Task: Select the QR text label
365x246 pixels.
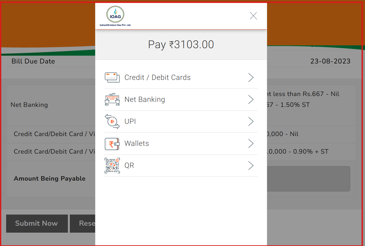Action: point(129,166)
